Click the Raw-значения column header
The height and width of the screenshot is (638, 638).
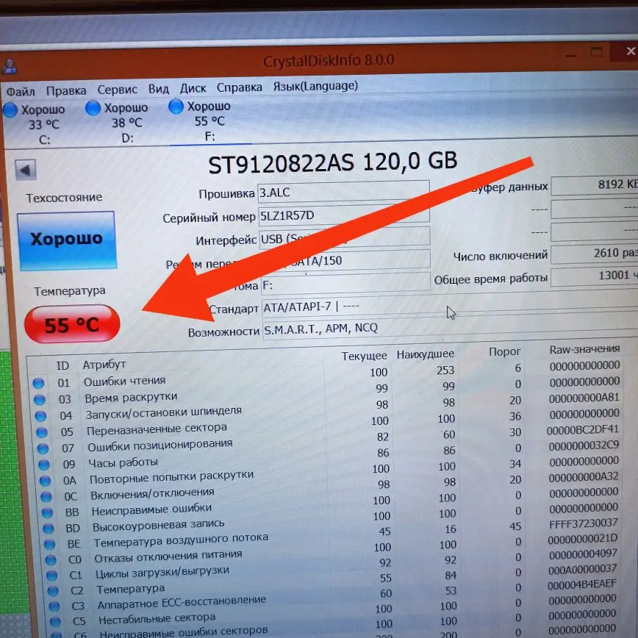tap(584, 349)
